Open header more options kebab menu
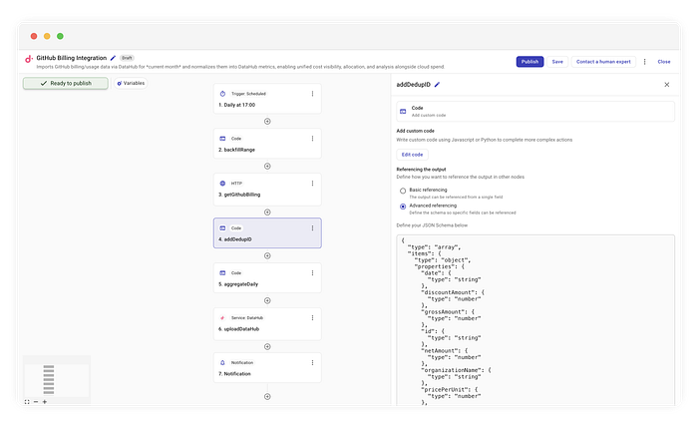 click(x=644, y=62)
